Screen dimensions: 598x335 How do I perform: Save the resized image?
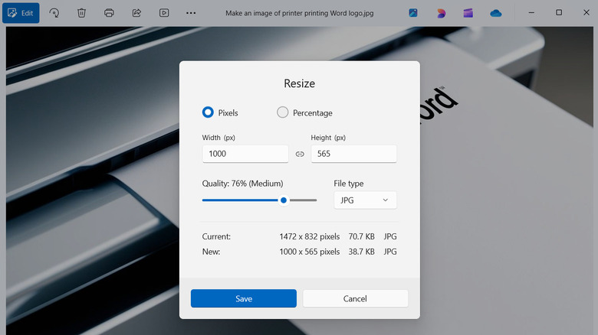coord(243,298)
